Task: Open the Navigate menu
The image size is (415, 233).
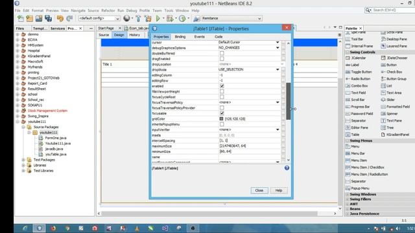Action: click(78, 10)
